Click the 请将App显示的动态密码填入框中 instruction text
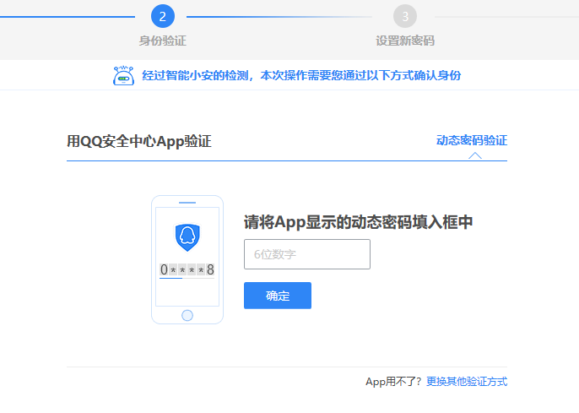 358,222
